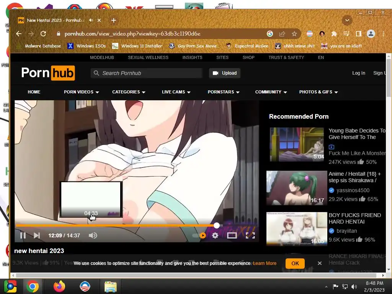The width and height of the screenshot is (392, 294).
Task: View site information via the padlock icon
Action: 59,34
